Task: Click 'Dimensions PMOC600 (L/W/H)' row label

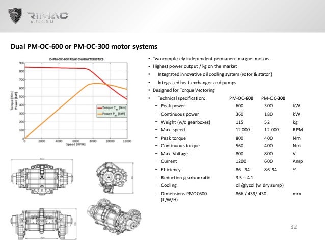Action: point(184,197)
